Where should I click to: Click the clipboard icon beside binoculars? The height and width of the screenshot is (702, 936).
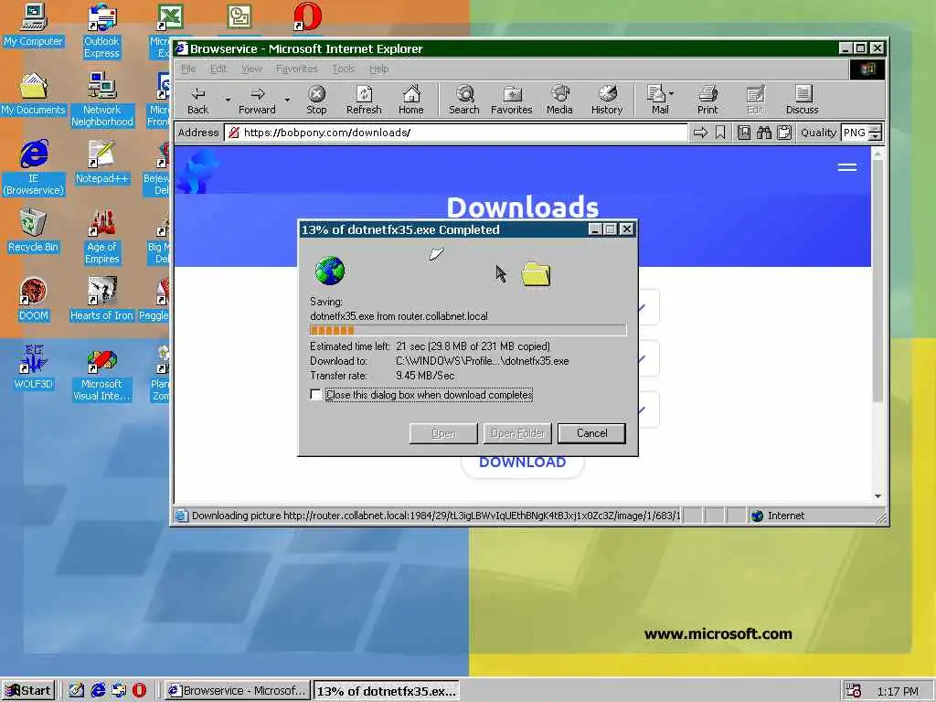pyautogui.click(x=784, y=133)
